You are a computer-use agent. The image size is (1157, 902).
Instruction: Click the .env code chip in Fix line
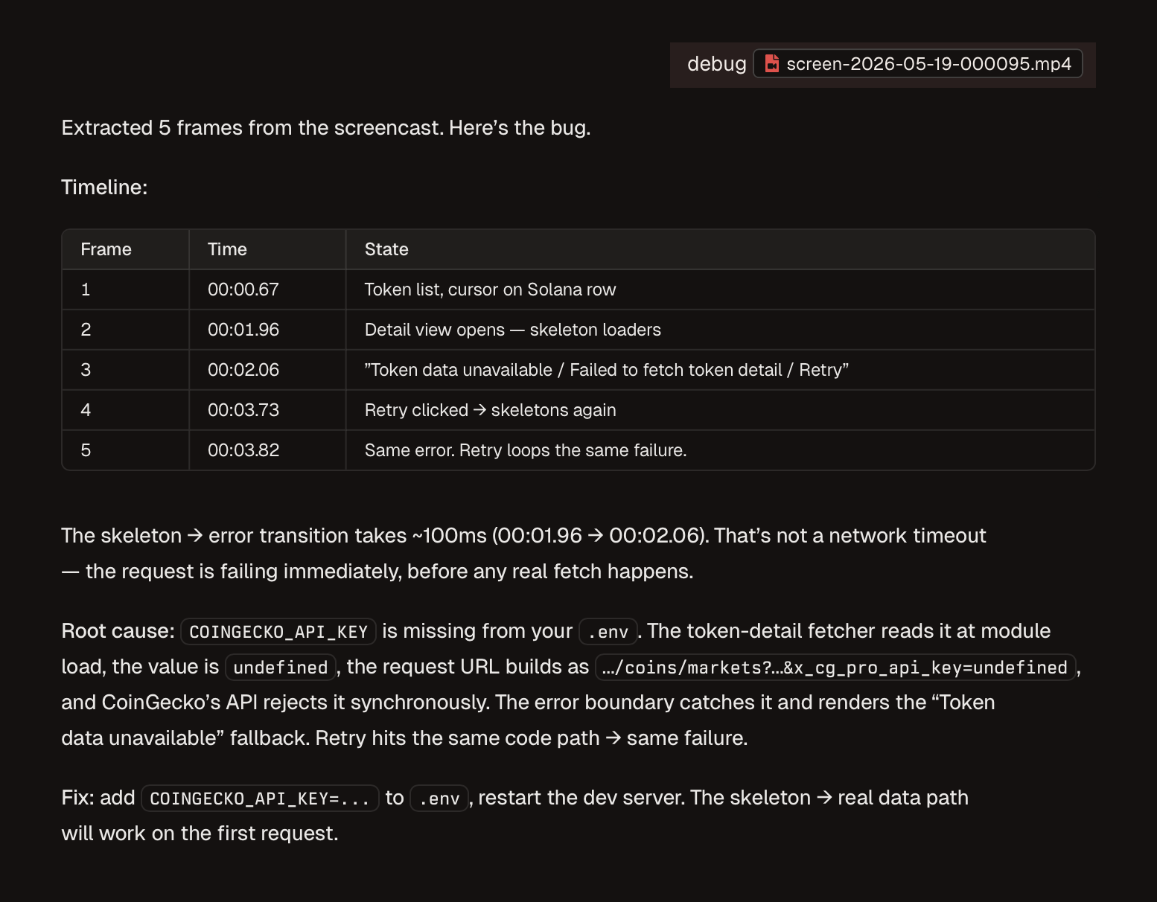[x=439, y=799]
